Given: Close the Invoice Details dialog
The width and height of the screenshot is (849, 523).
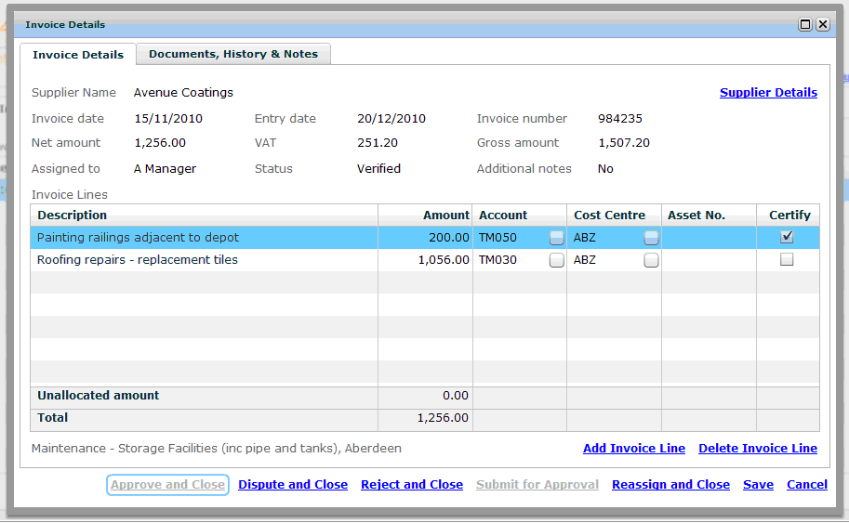Looking at the screenshot, I should coord(823,24).
